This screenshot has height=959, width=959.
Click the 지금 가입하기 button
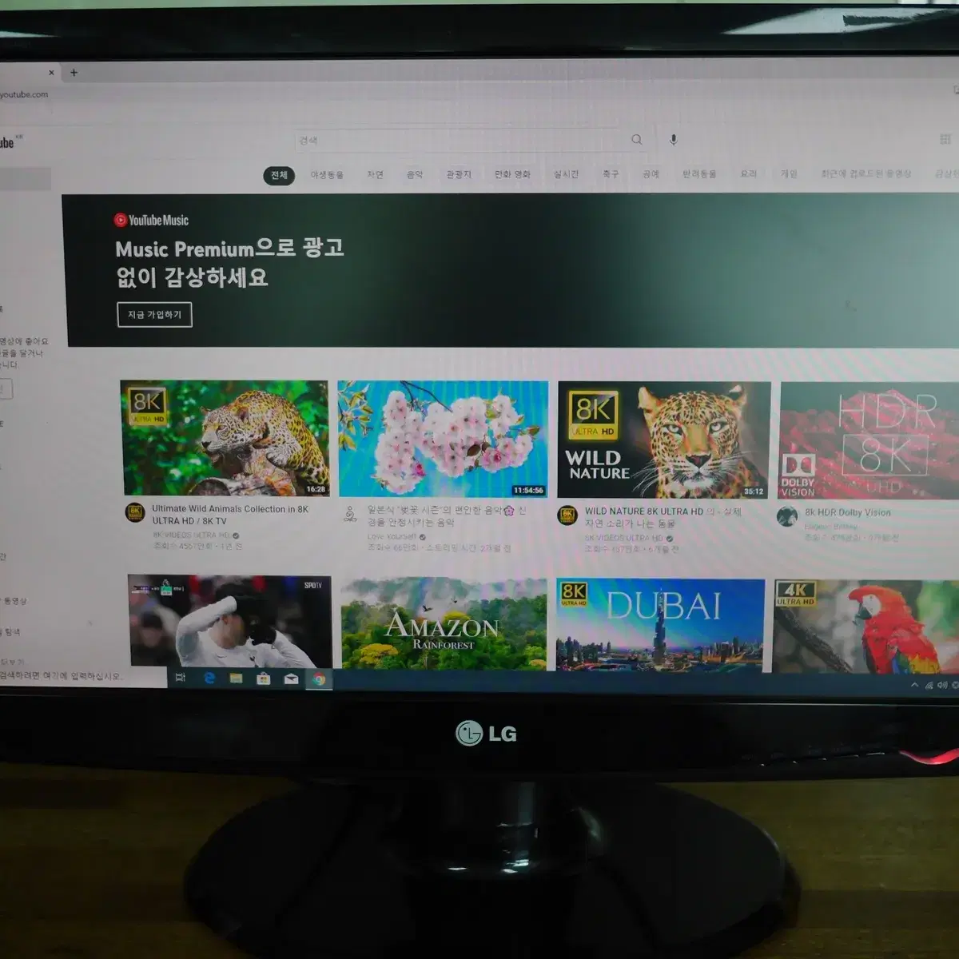click(x=154, y=314)
